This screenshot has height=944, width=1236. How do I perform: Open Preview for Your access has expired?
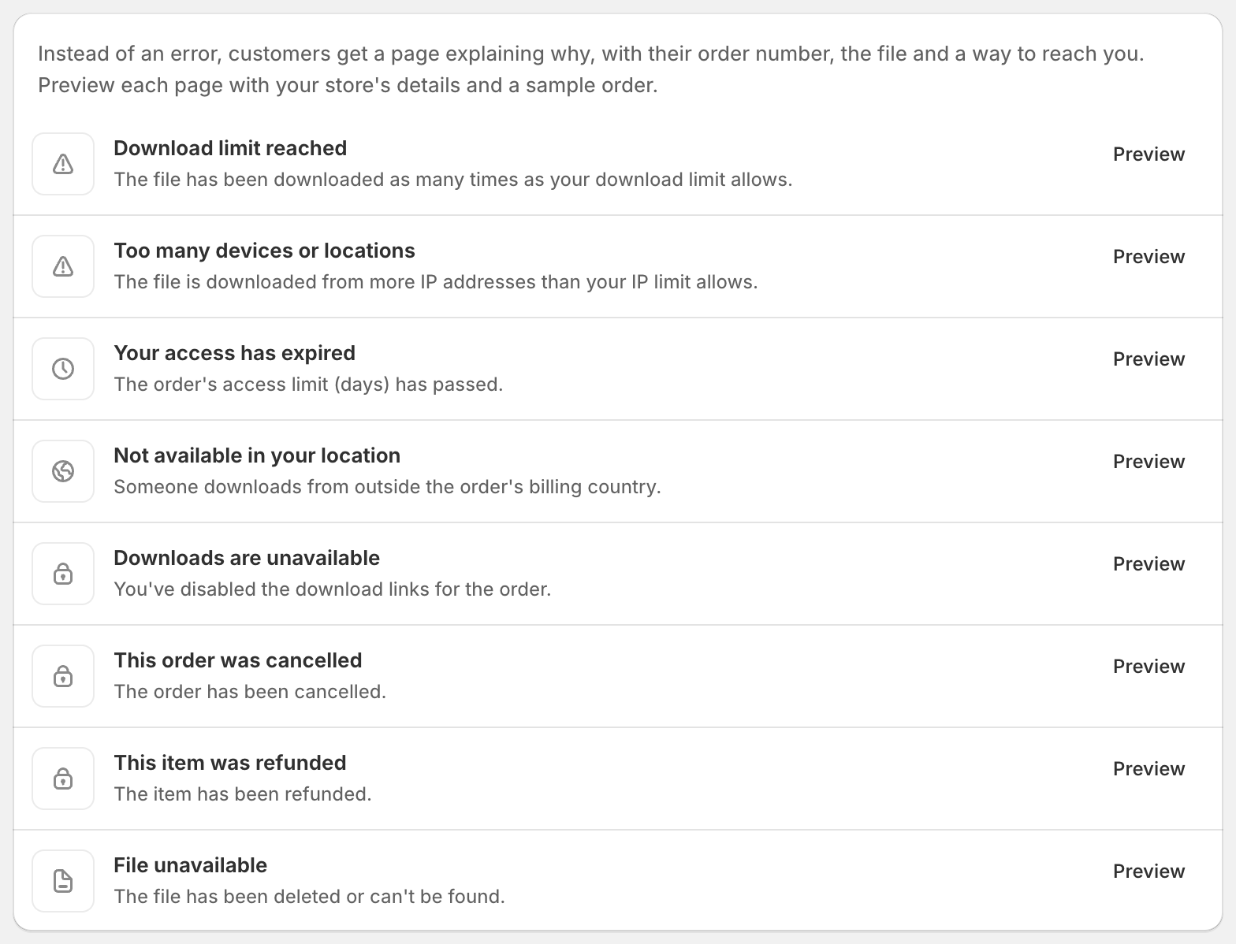(1149, 359)
